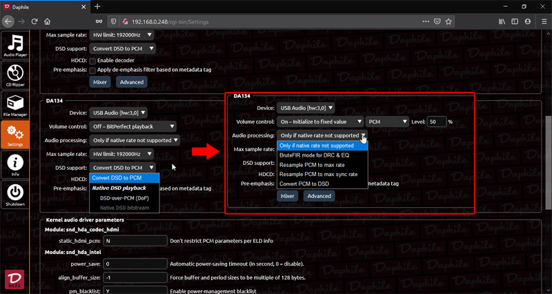Click the insecure connection lock icon
Image resolution: width=552 pixels, height=294 pixels.
(x=125, y=21)
